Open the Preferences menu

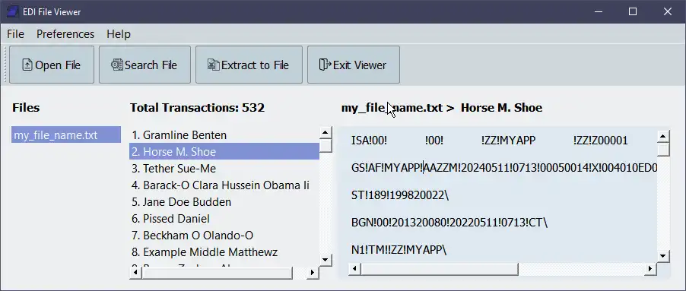65,34
